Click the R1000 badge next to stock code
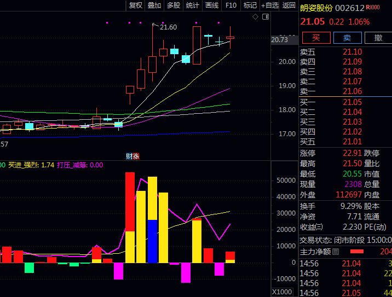392x297 pixels. tap(373, 8)
